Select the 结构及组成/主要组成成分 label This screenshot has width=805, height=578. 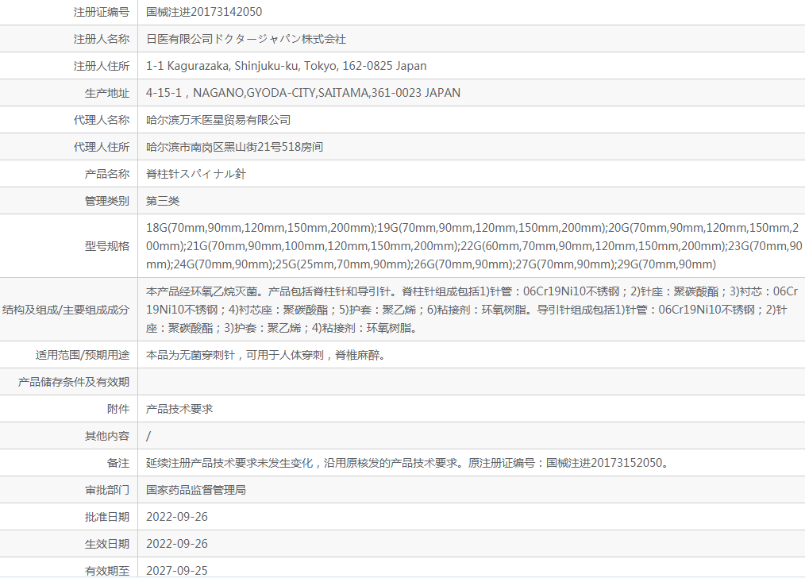pos(66,310)
